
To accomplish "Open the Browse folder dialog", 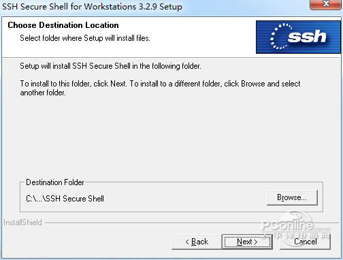I will (x=292, y=197).
